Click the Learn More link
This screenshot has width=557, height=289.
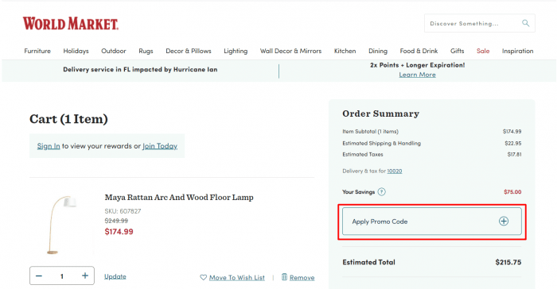(418, 75)
